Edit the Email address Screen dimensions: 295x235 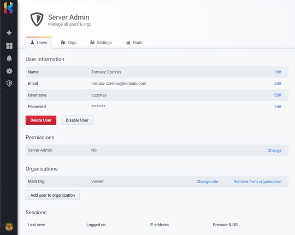278,84
